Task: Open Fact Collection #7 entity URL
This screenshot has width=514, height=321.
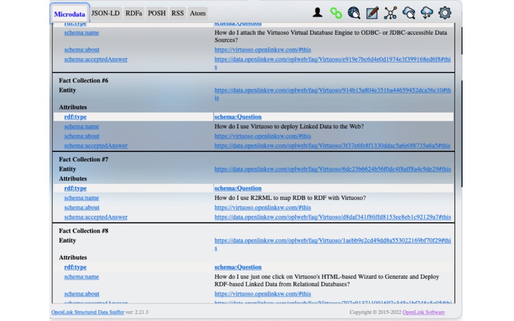Action: pyautogui.click(x=333, y=169)
